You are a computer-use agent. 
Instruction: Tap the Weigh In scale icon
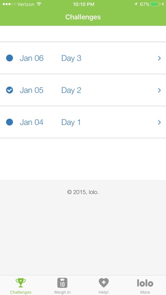pyautogui.click(x=62, y=283)
